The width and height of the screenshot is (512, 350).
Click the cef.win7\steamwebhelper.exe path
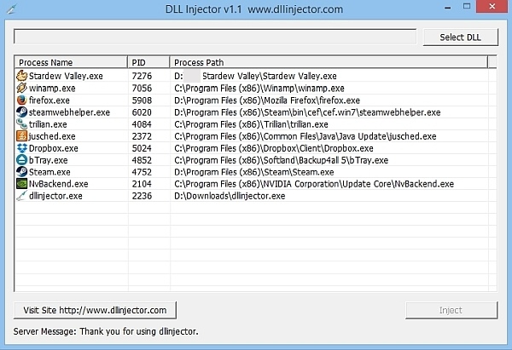307,112
